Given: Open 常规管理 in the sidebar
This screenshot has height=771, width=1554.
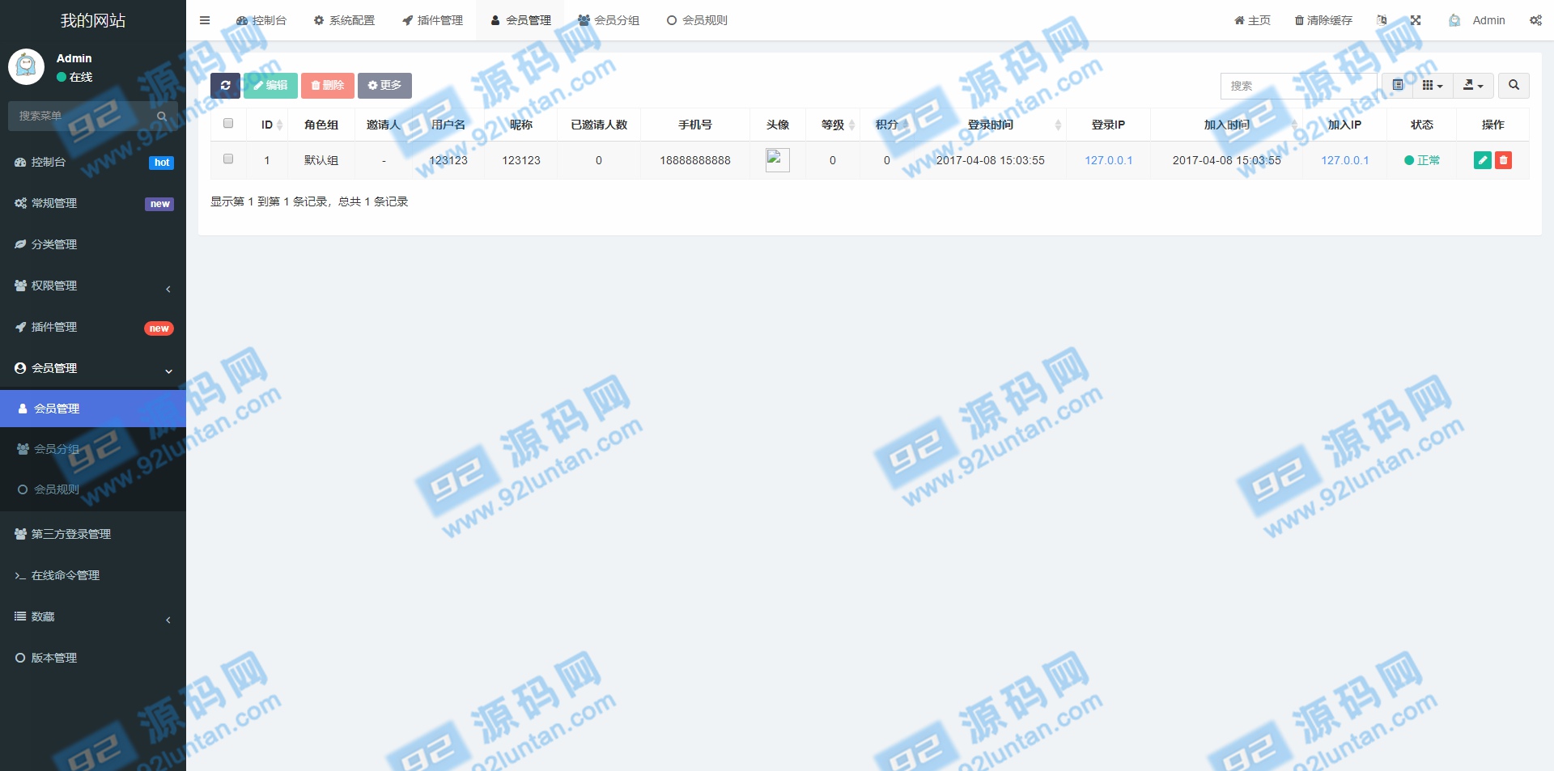Looking at the screenshot, I should tap(93, 203).
